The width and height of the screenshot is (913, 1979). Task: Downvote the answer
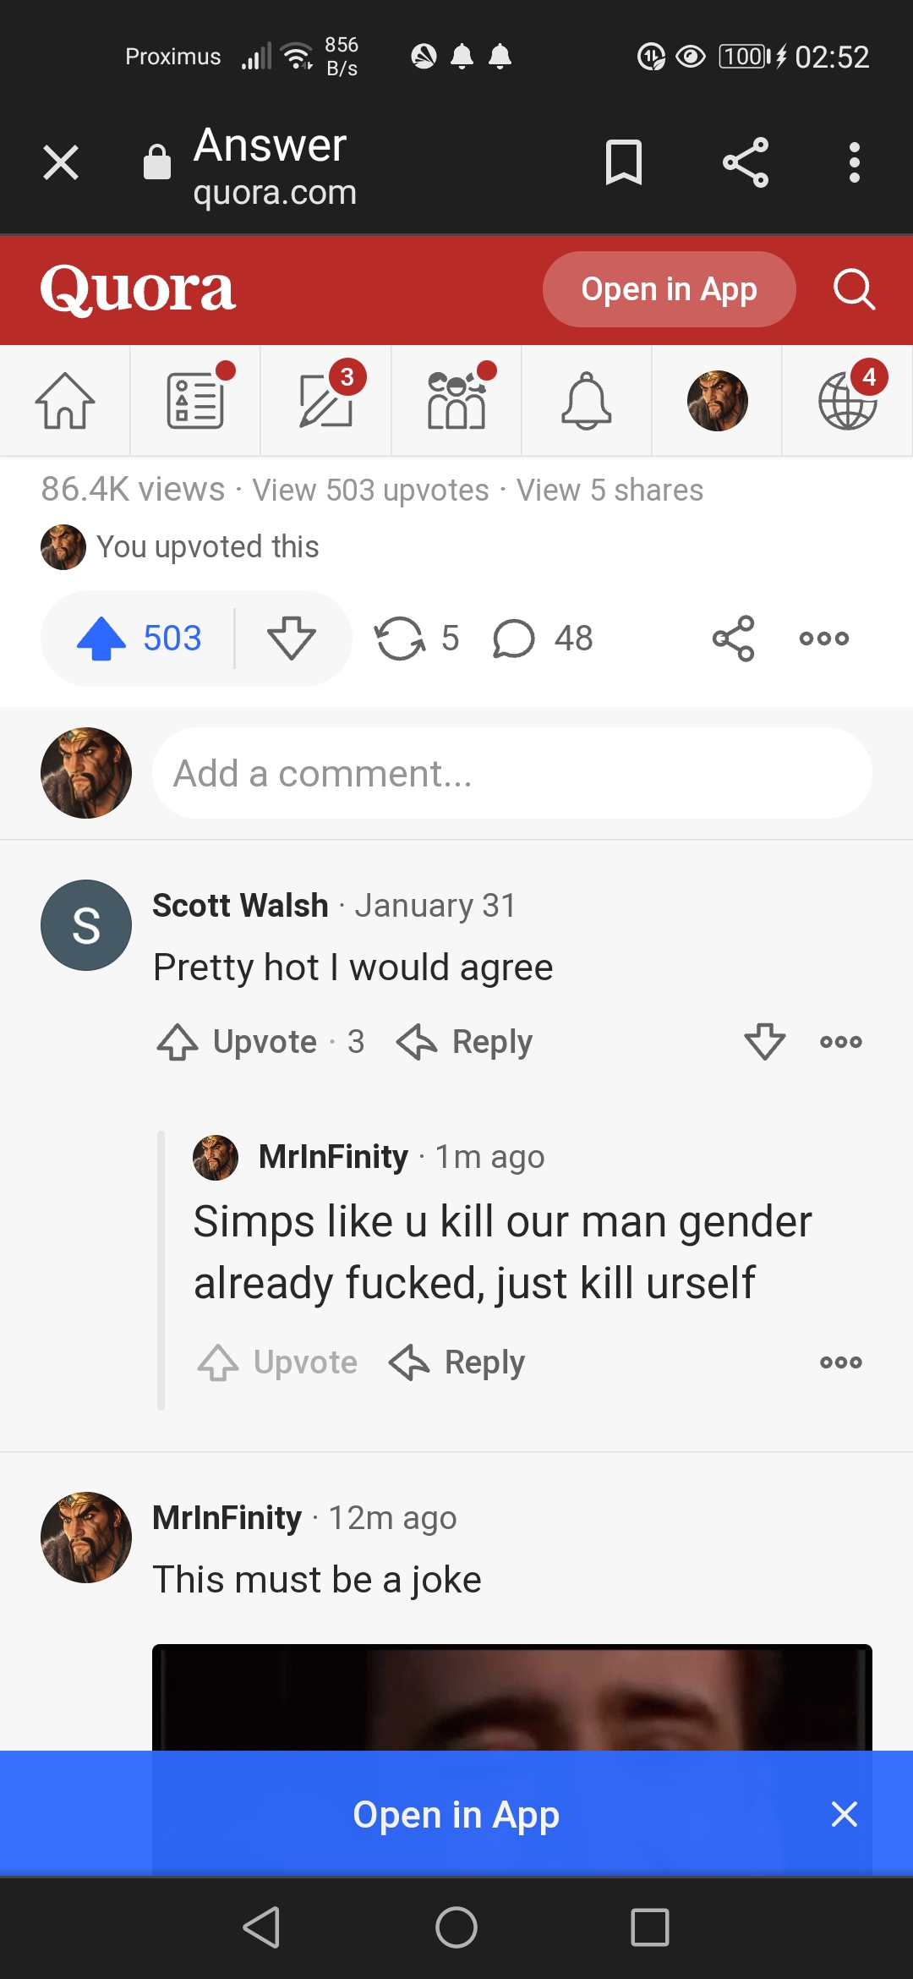point(292,639)
